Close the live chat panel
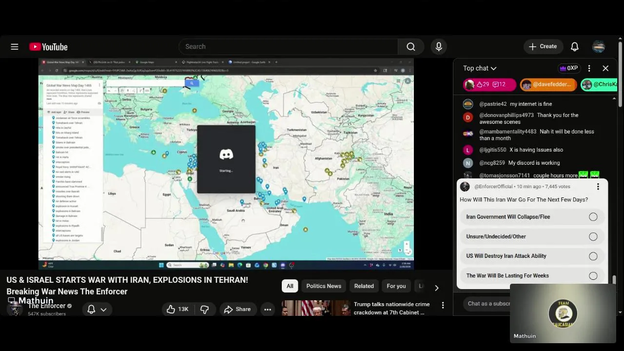 pyautogui.click(x=605, y=68)
